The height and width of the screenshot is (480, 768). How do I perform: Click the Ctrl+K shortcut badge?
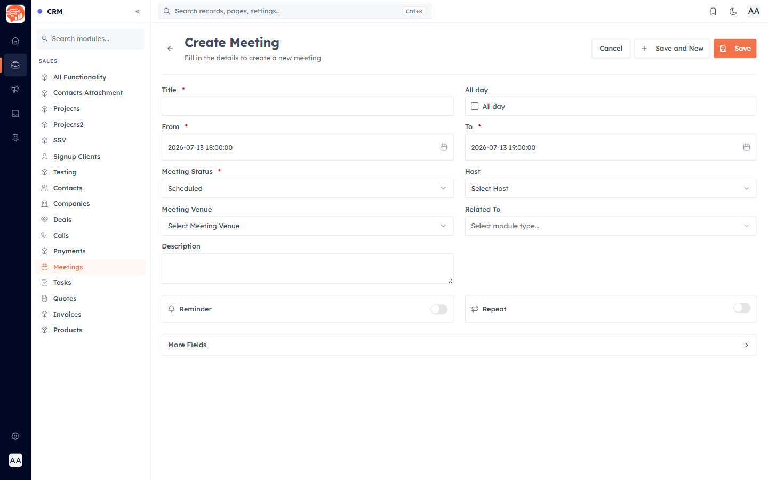click(414, 11)
